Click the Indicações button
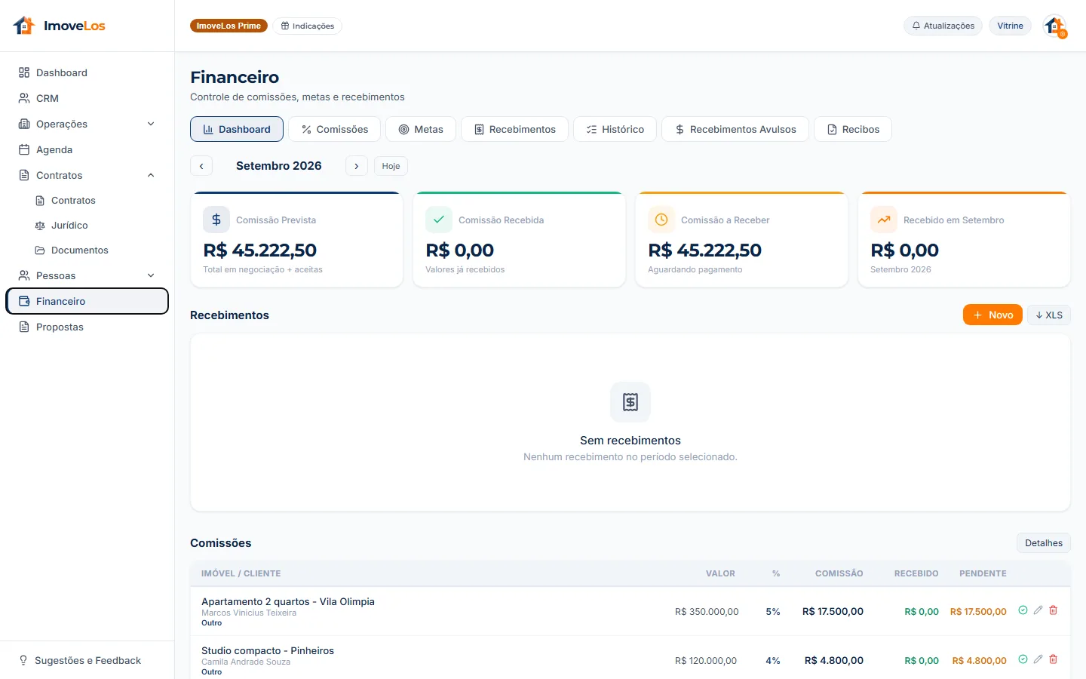This screenshot has width=1086, height=679. (x=308, y=26)
